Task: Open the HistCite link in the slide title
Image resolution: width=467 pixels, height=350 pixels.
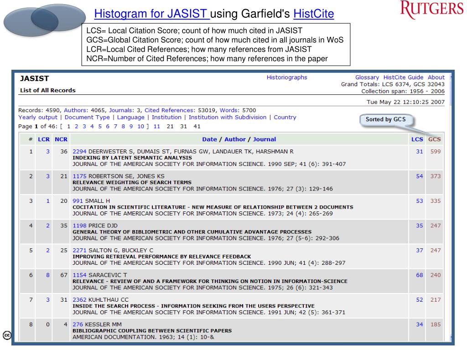Action: click(314, 14)
